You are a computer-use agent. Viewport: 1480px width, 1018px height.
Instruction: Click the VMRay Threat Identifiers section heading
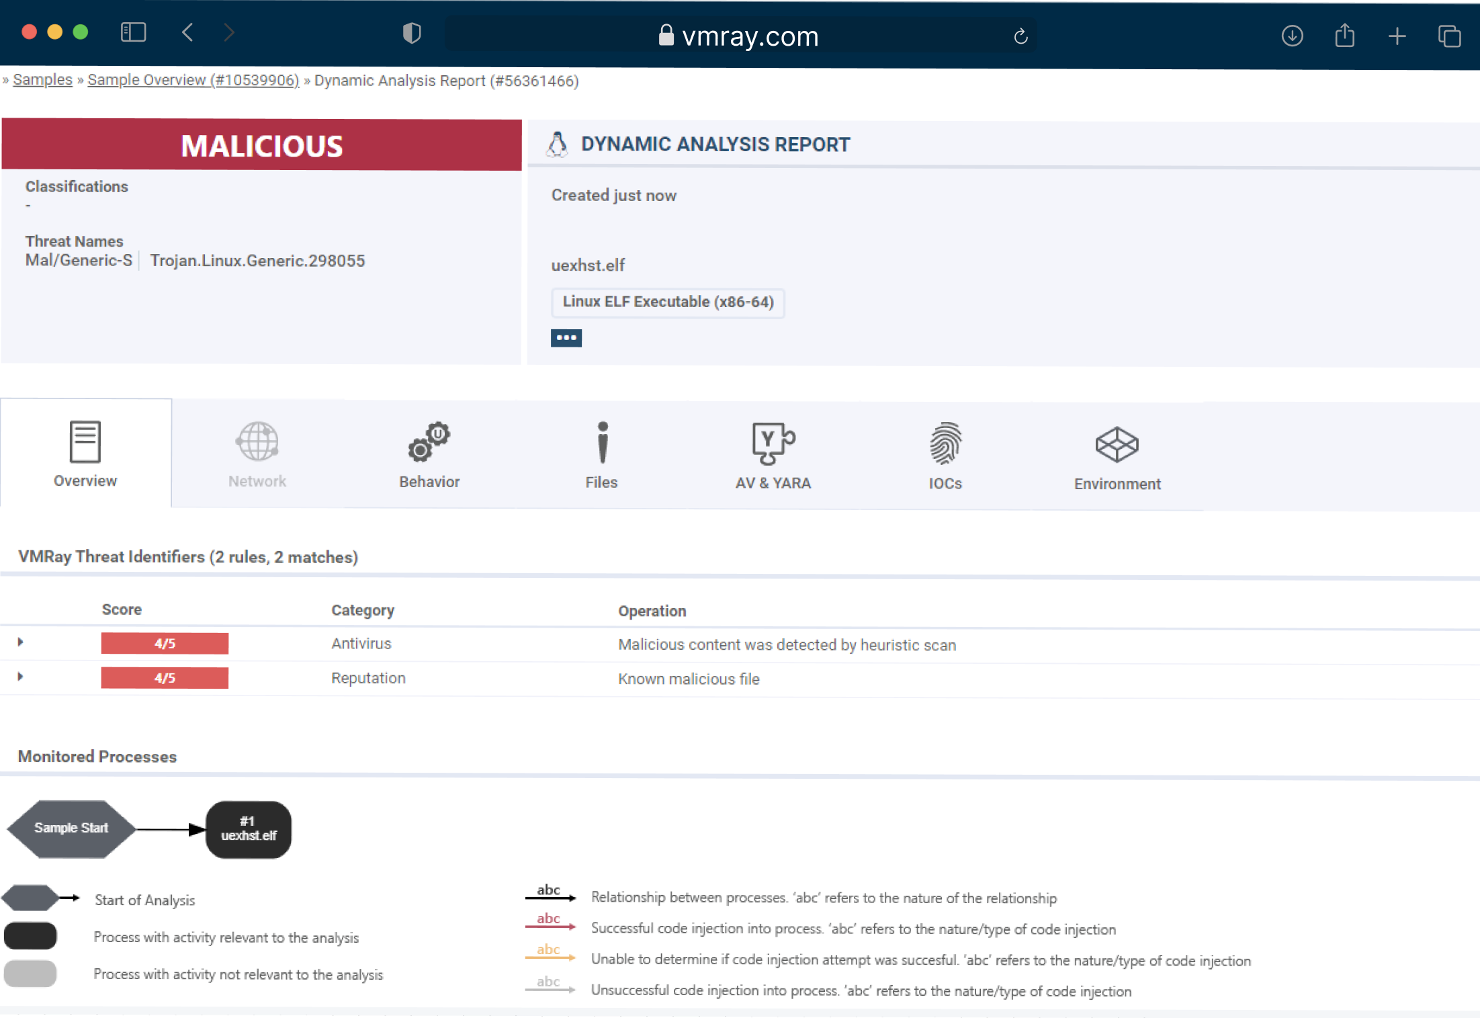pos(188,557)
